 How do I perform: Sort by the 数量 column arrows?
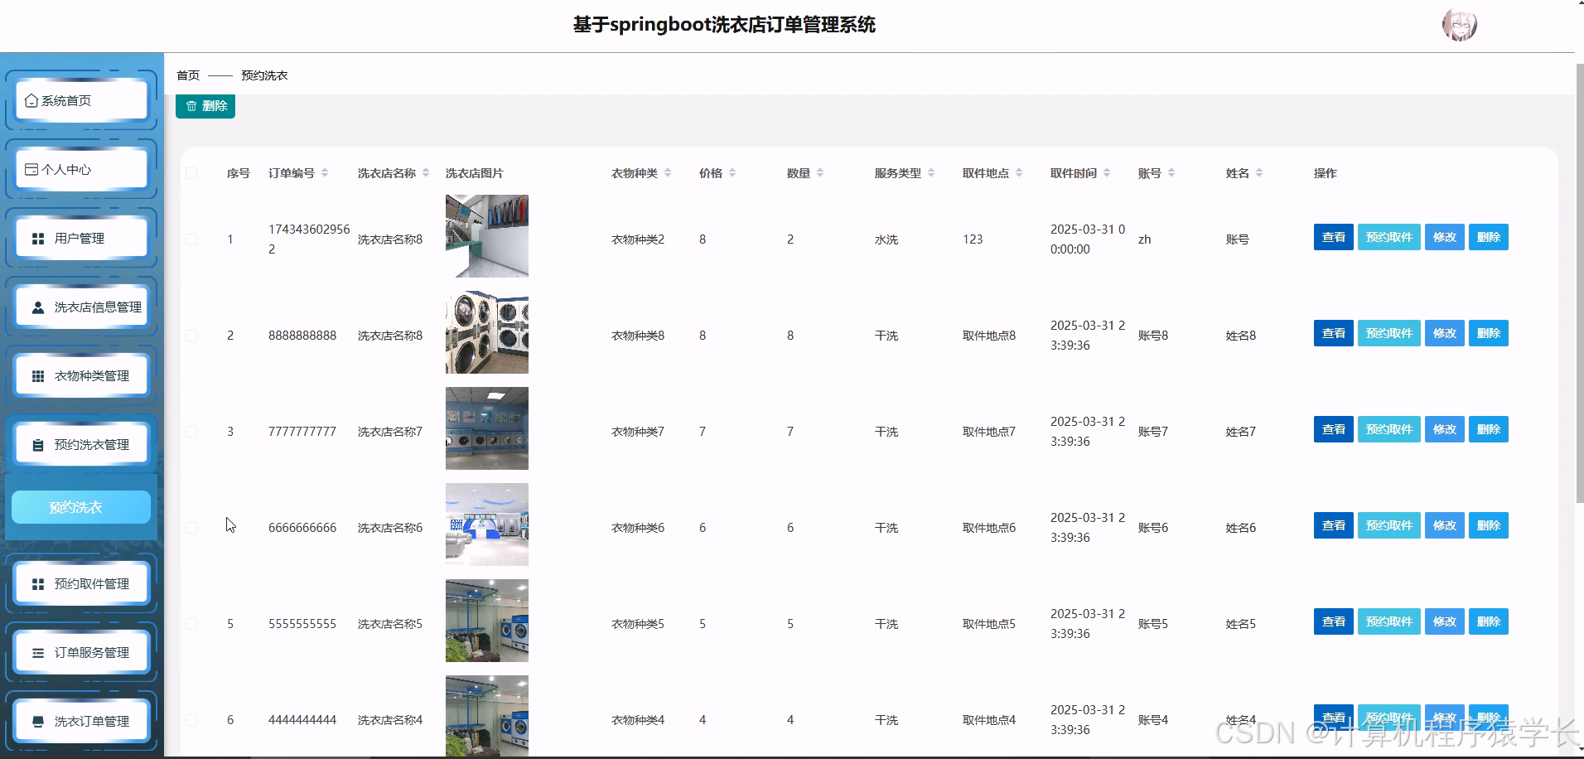[820, 173]
